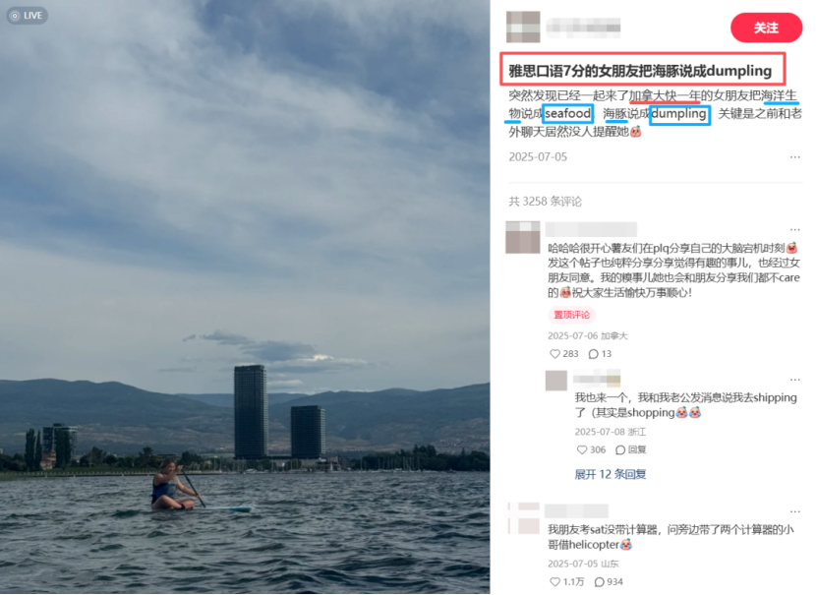Click the LIVE photo badge icon
816x595 pixels.
[x=28, y=16]
